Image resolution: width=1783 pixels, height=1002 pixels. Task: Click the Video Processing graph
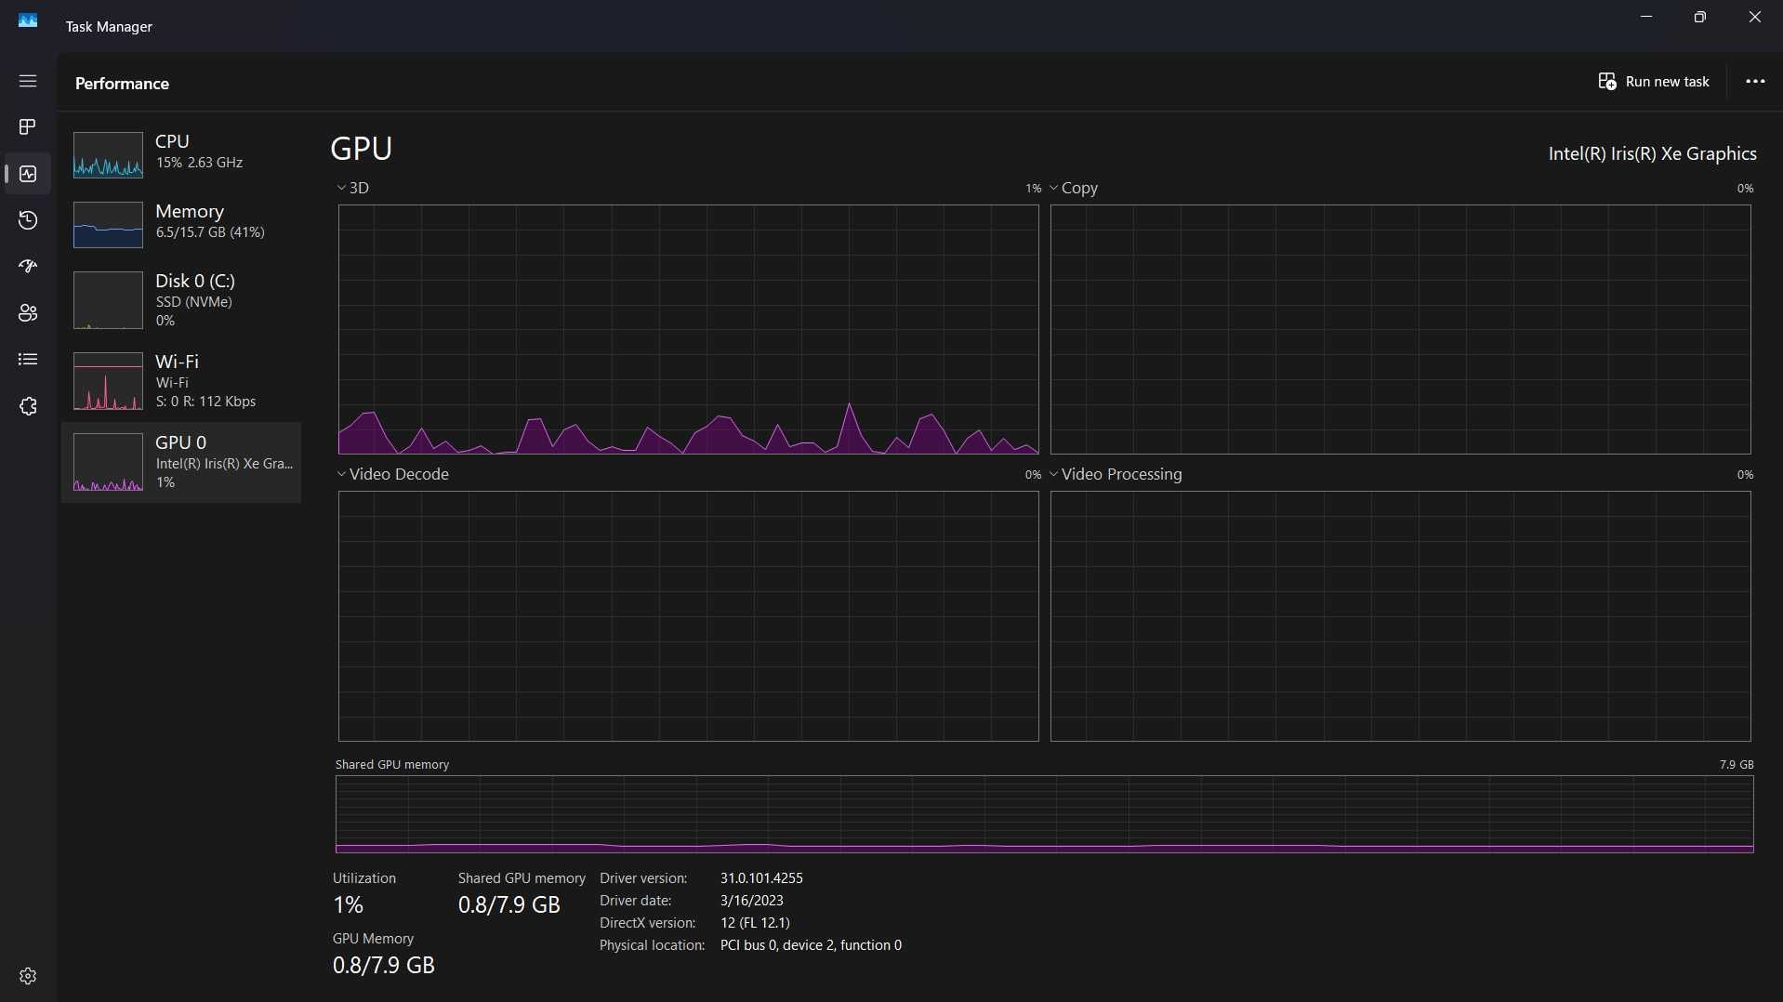tap(1400, 615)
